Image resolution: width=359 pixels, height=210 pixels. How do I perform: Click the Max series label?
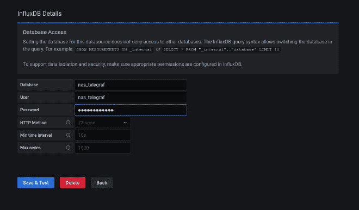(30, 148)
